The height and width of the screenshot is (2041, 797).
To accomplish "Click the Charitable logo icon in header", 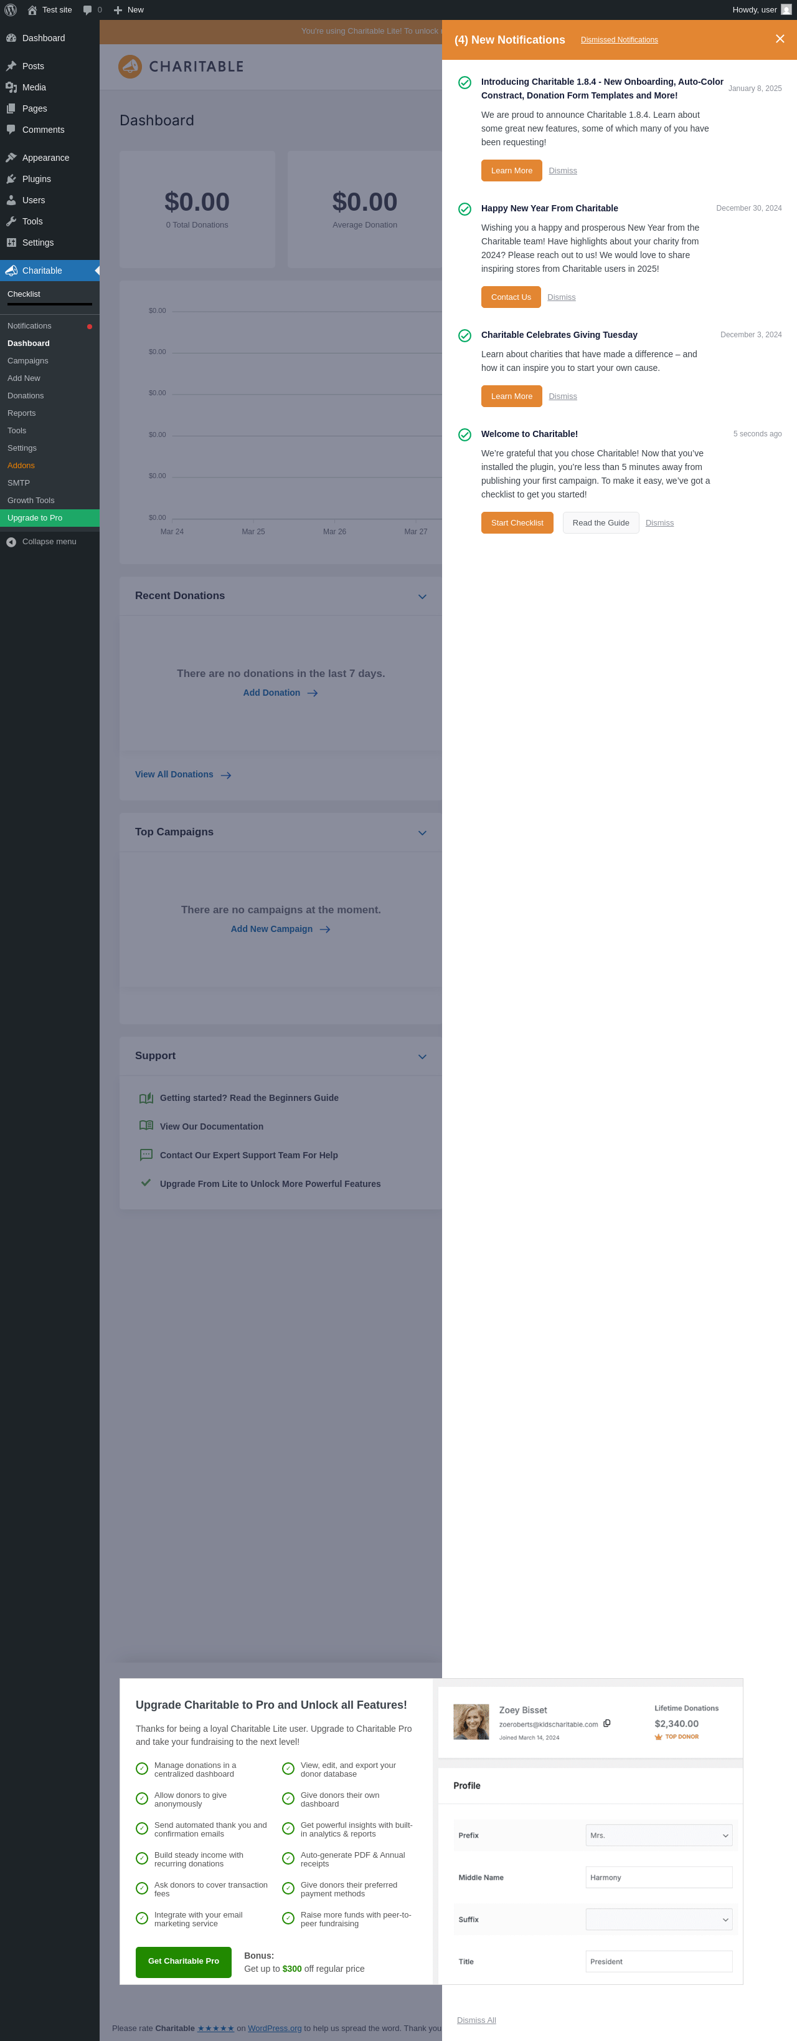I will coord(130,67).
